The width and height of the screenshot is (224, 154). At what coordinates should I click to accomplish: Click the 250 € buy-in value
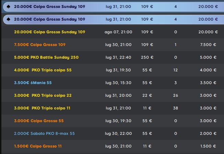pos(147,57)
